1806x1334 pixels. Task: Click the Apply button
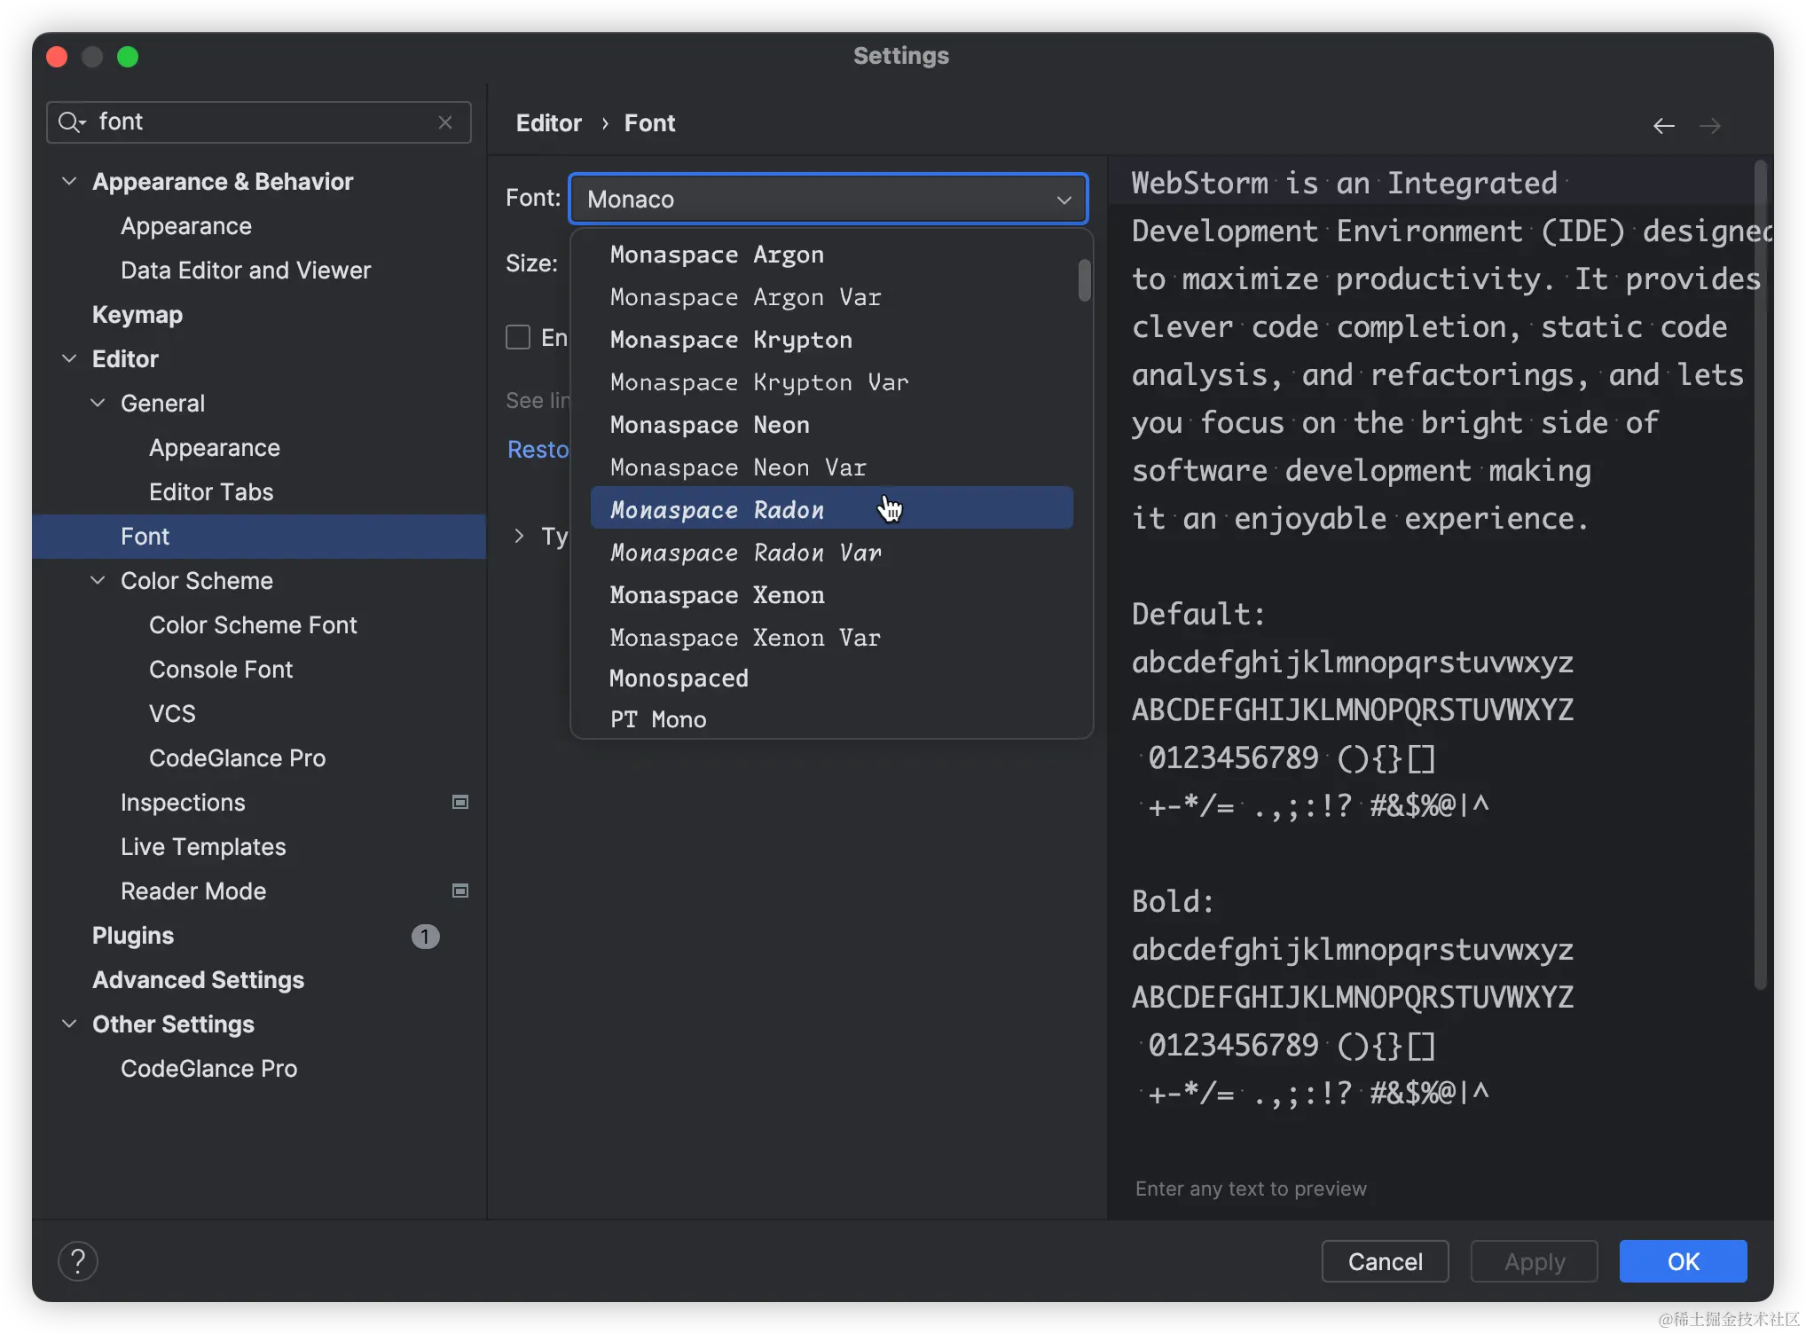(x=1534, y=1260)
